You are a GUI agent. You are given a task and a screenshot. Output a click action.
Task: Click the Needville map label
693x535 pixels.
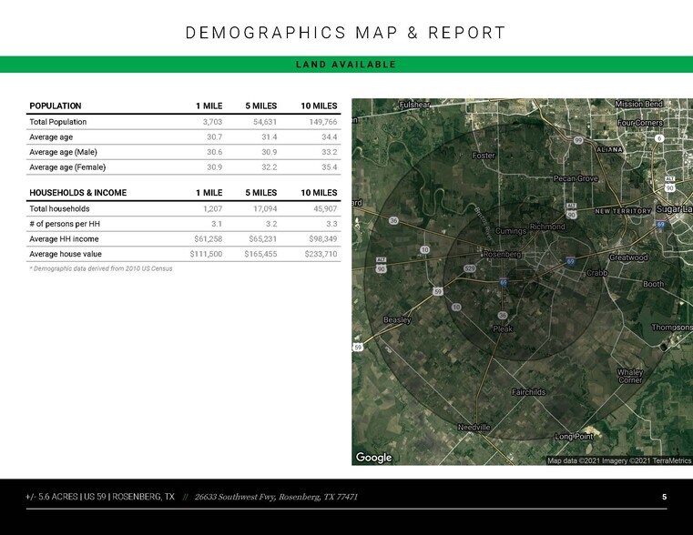point(474,428)
